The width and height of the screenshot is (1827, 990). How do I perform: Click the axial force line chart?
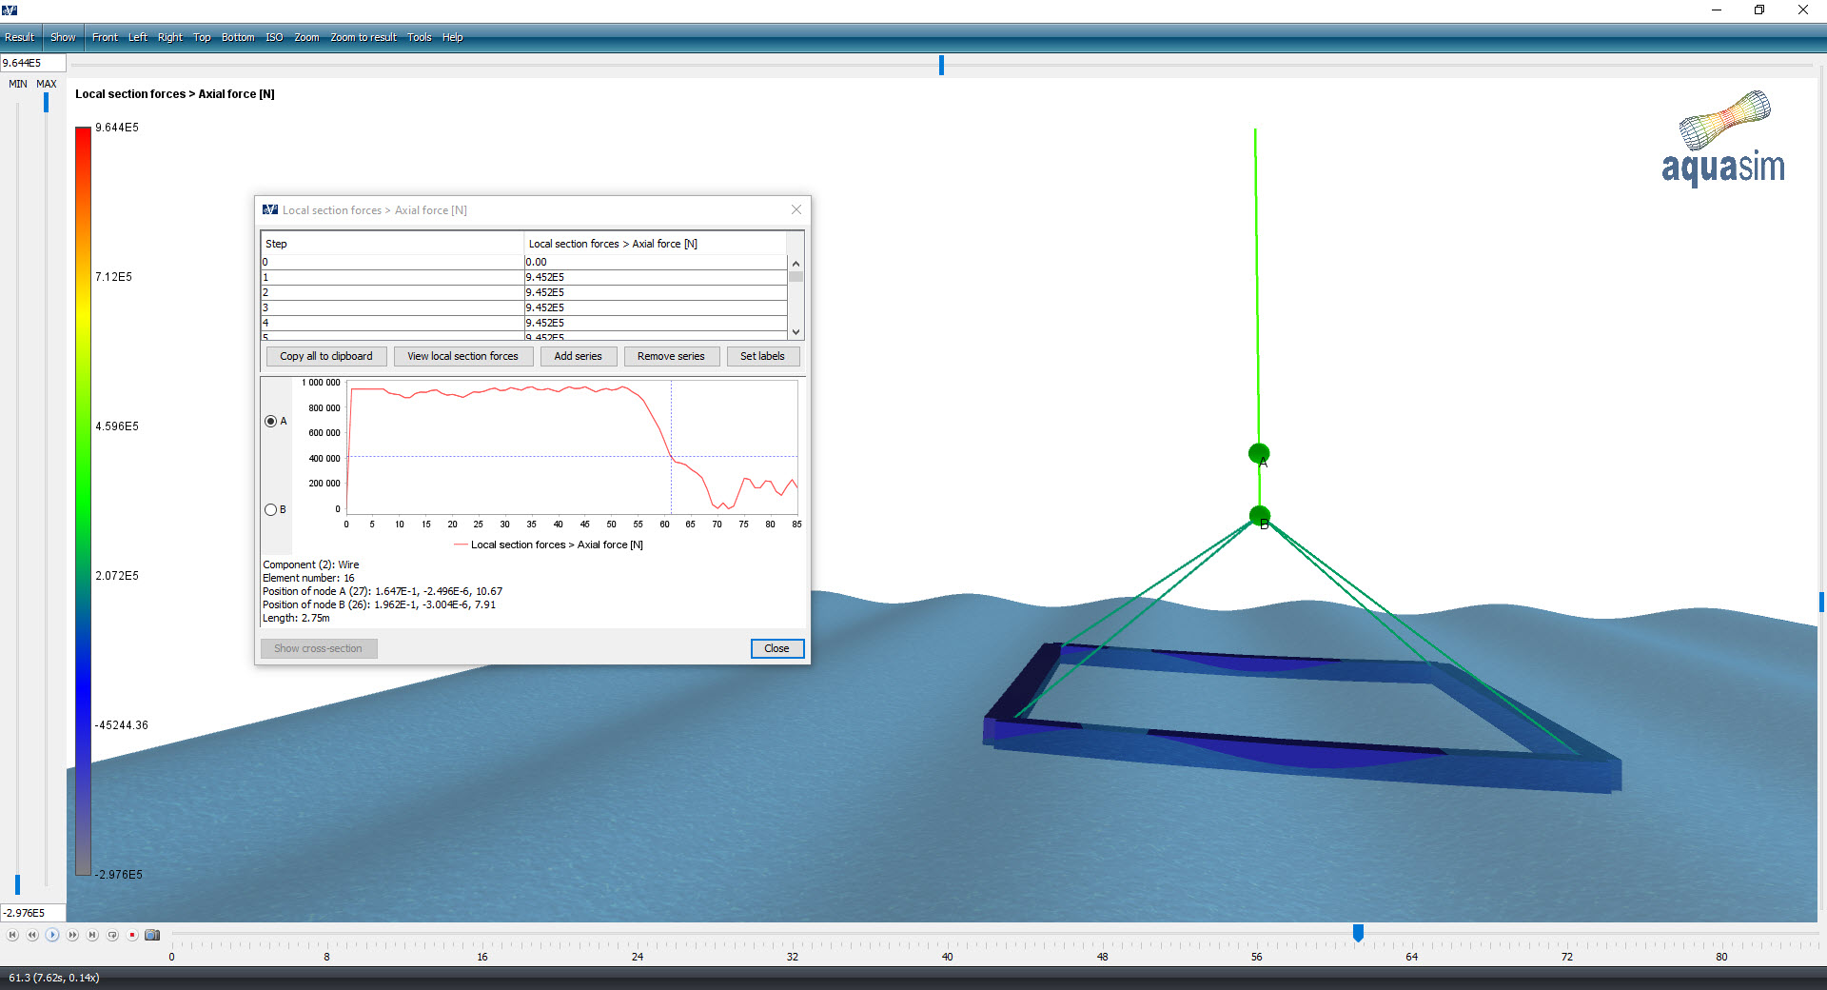(573, 447)
